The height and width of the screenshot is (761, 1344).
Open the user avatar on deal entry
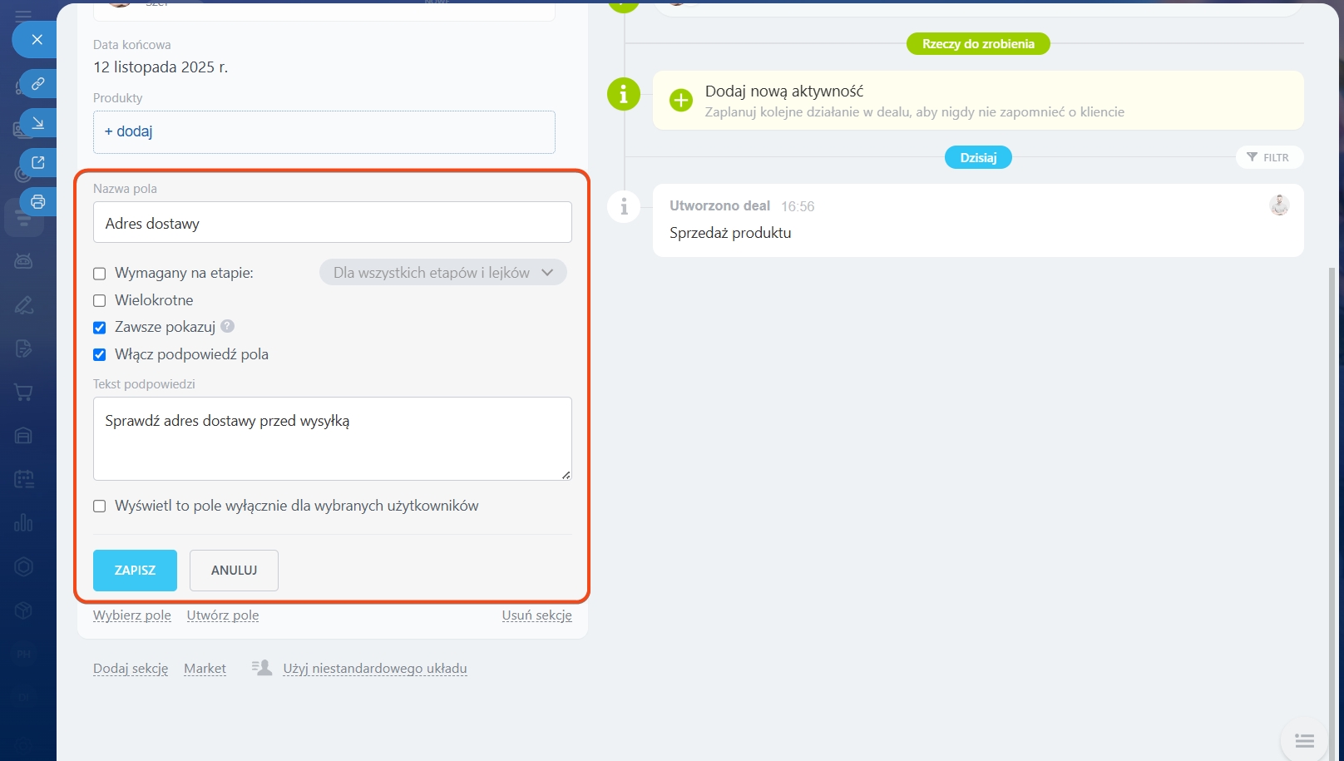1279,205
